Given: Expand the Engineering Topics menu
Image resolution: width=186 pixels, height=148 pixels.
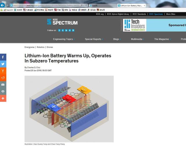Looking at the screenshot, I should coord(64,39).
